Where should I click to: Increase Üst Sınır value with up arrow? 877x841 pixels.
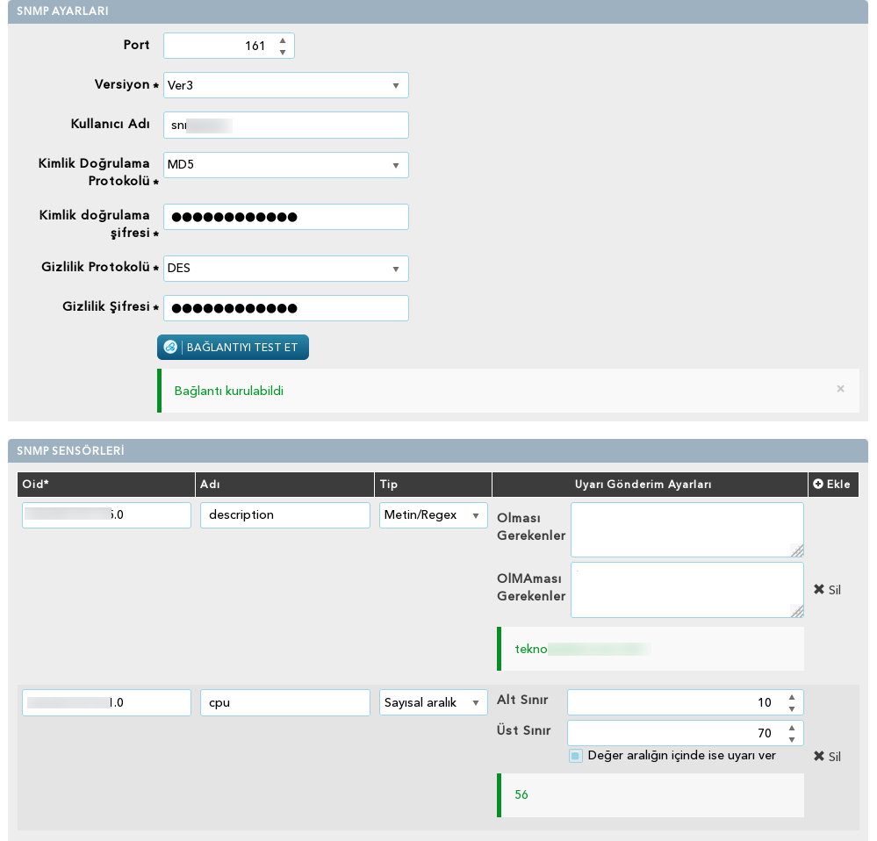click(792, 728)
